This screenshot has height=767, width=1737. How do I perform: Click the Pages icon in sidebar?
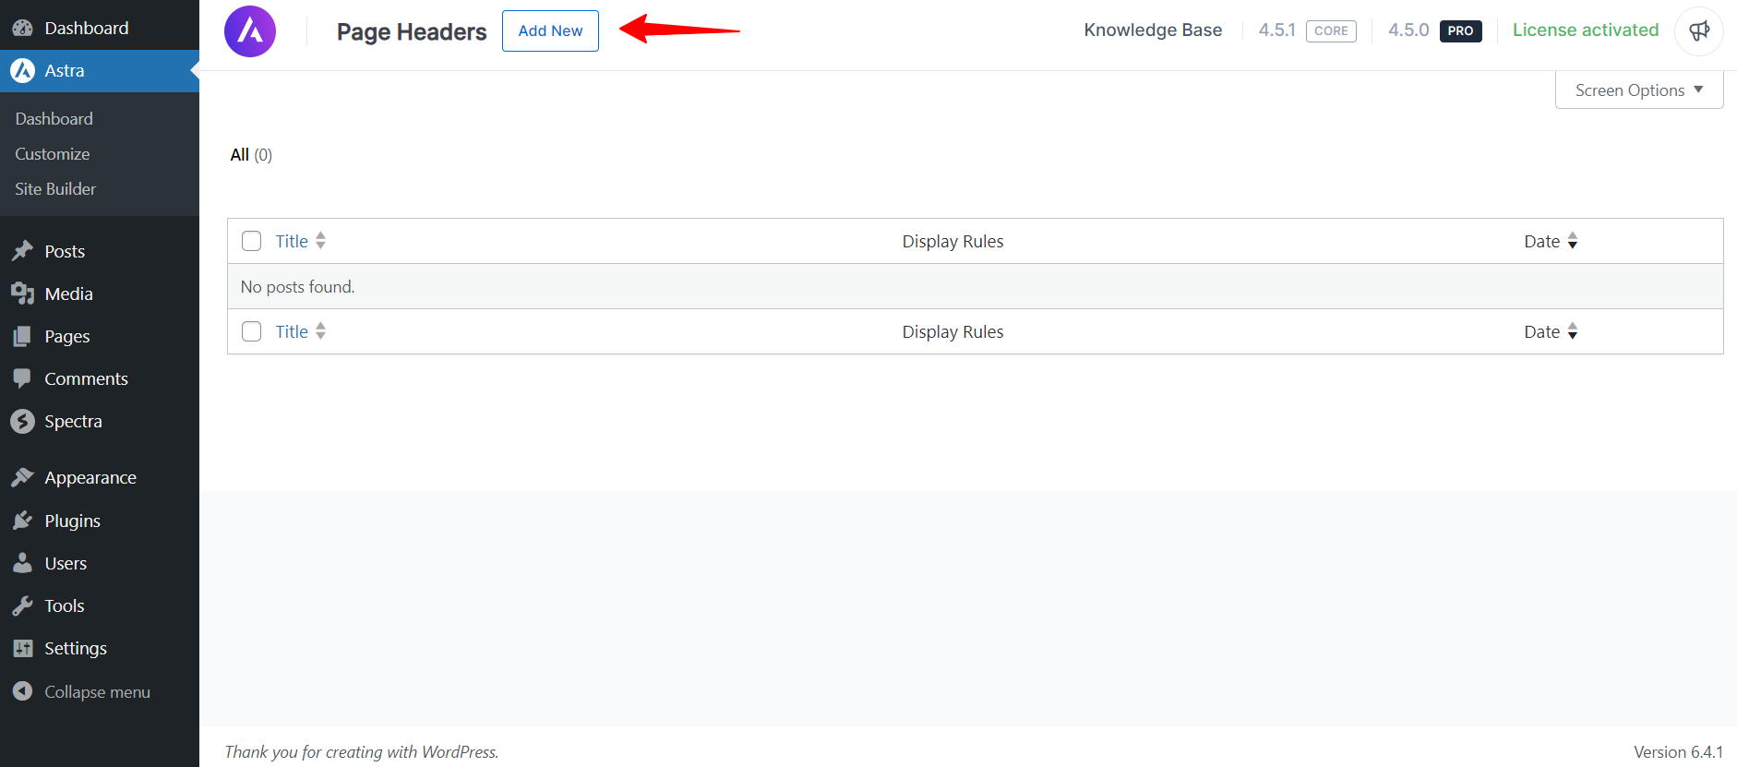[x=22, y=336]
